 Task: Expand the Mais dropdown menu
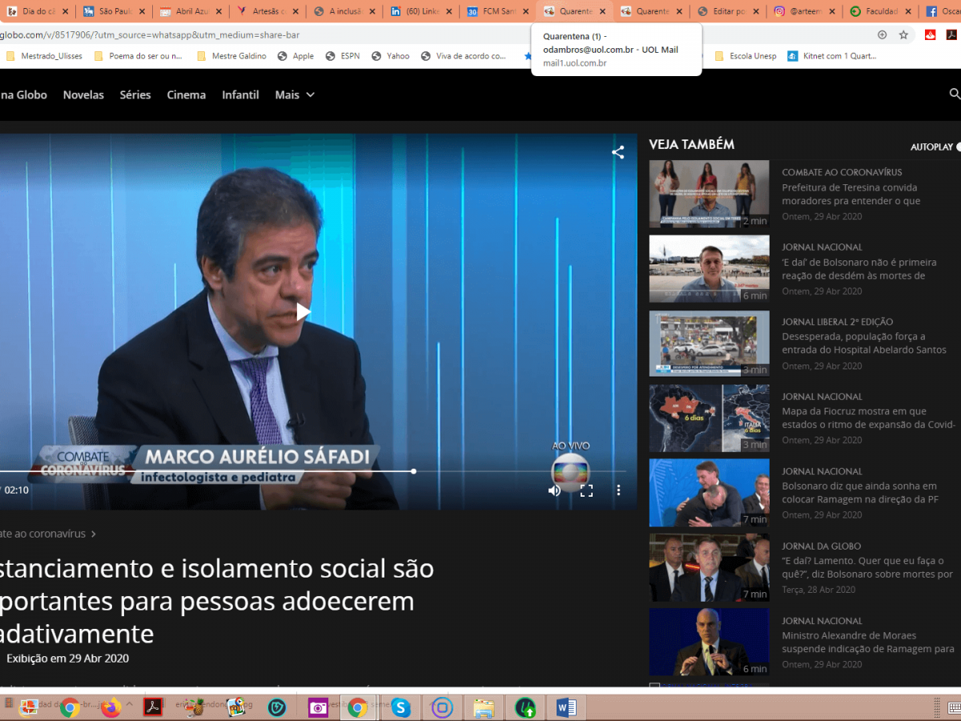(x=295, y=95)
